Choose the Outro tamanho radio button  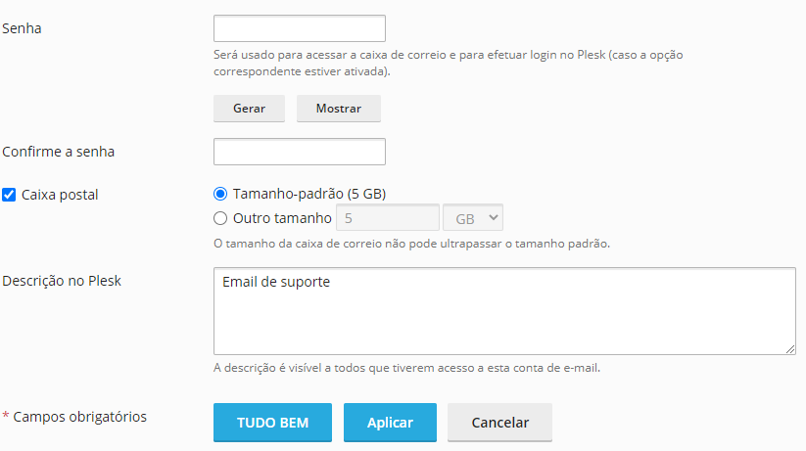[x=220, y=217]
